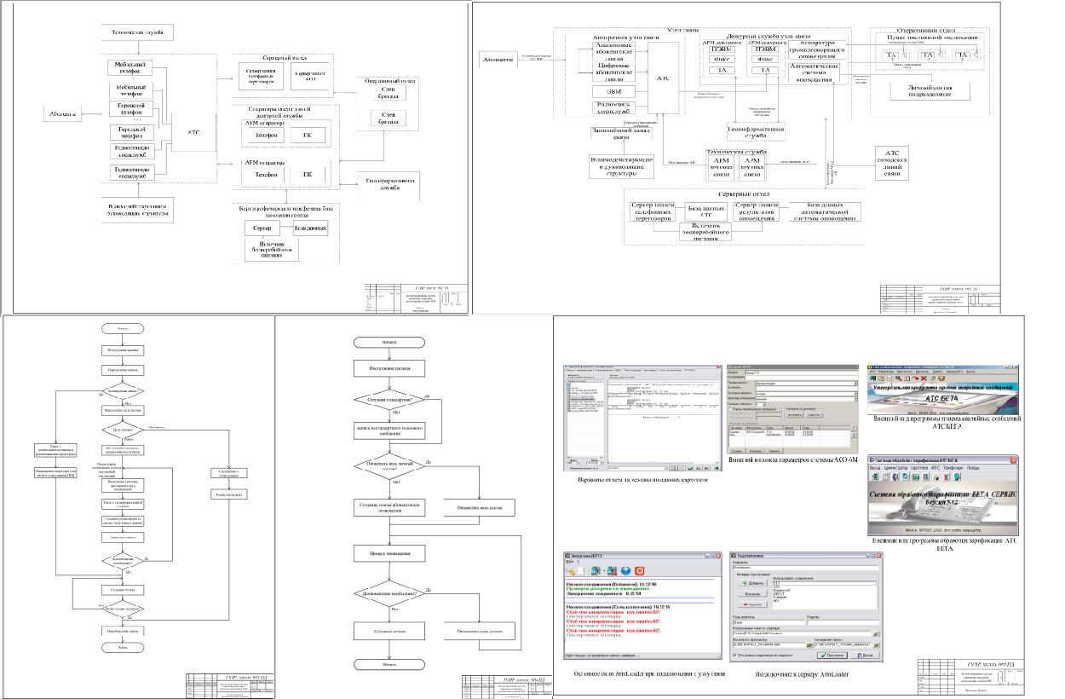The width and height of the screenshot is (1065, 699).
Task: Click the blank page icon in AtmLoader toolbar
Action: point(581,571)
